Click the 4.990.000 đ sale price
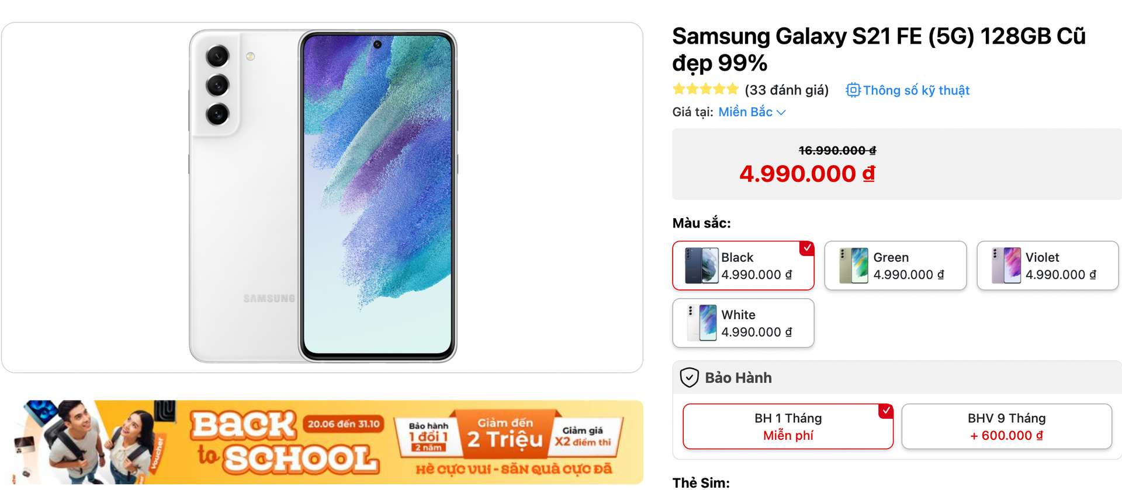Image resolution: width=1122 pixels, height=490 pixels. [x=807, y=174]
